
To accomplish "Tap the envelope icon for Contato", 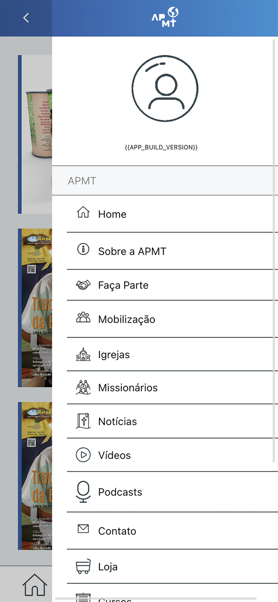I will click(x=83, y=529).
